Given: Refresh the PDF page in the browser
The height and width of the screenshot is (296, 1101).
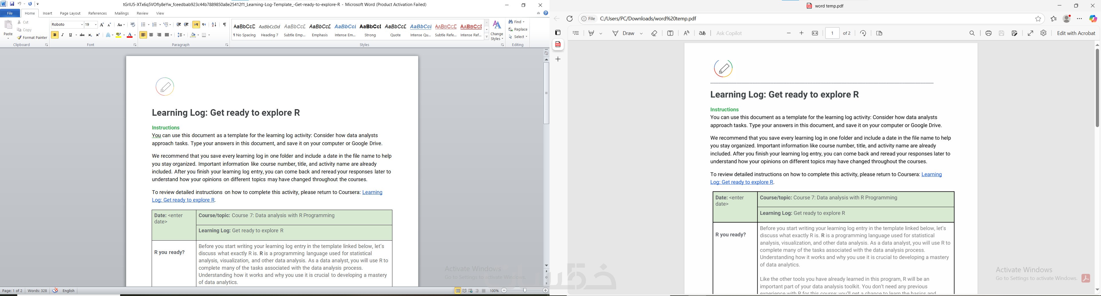Looking at the screenshot, I should (570, 19).
